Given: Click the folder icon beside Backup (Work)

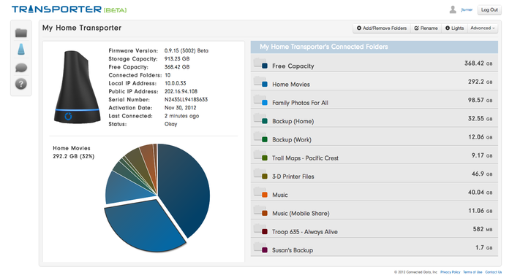Looking at the screenshot, I should (x=260, y=137).
